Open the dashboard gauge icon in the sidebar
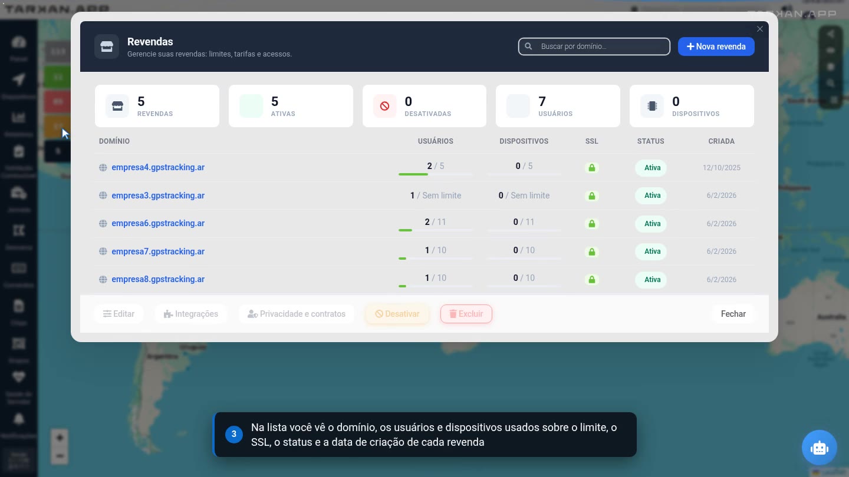 click(19, 42)
